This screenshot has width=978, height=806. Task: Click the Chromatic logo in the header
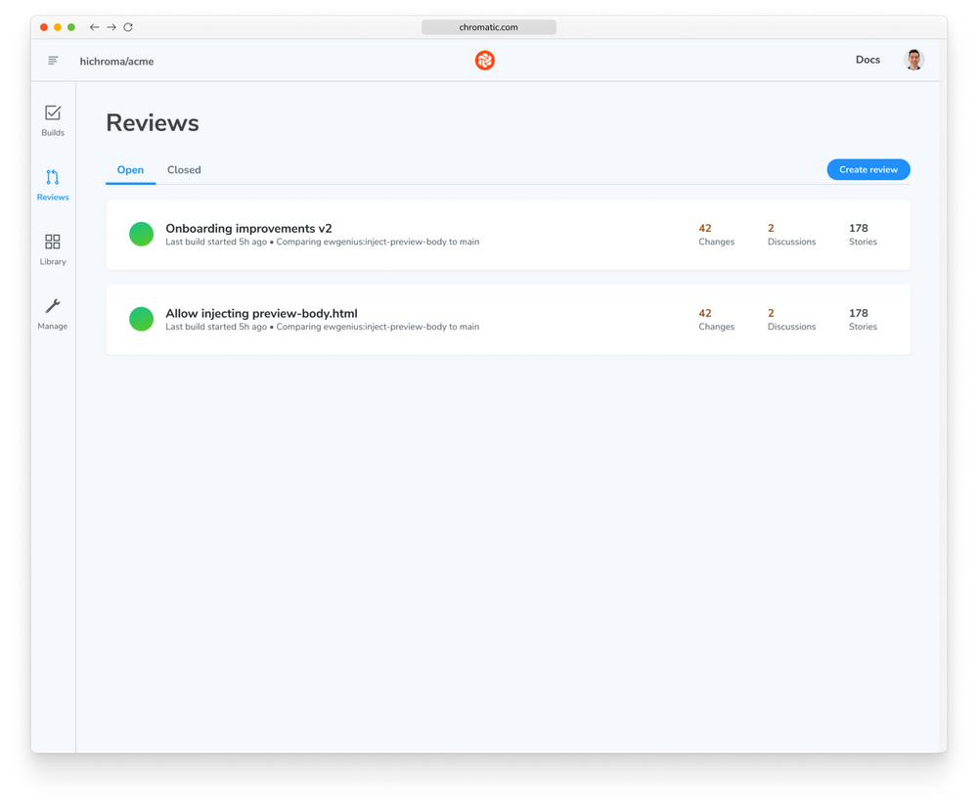[485, 60]
